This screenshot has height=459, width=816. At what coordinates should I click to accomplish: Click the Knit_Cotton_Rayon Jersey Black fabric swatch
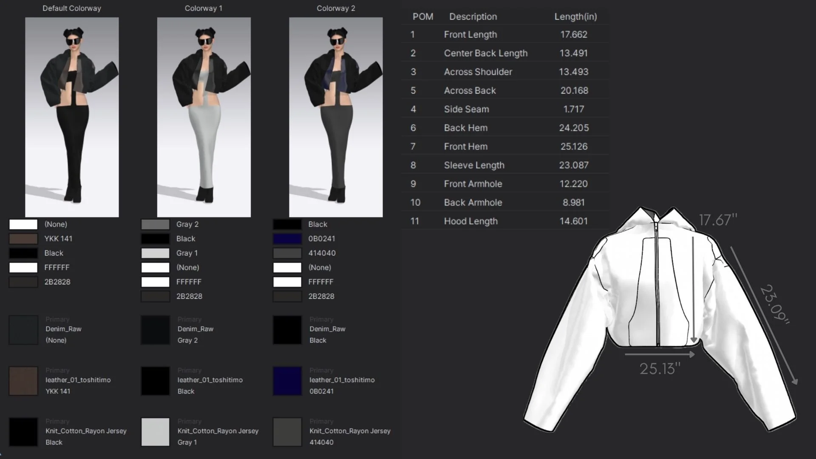click(x=23, y=432)
